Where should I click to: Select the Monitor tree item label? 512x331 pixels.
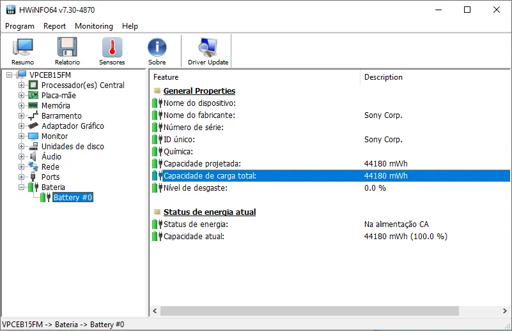pos(54,136)
